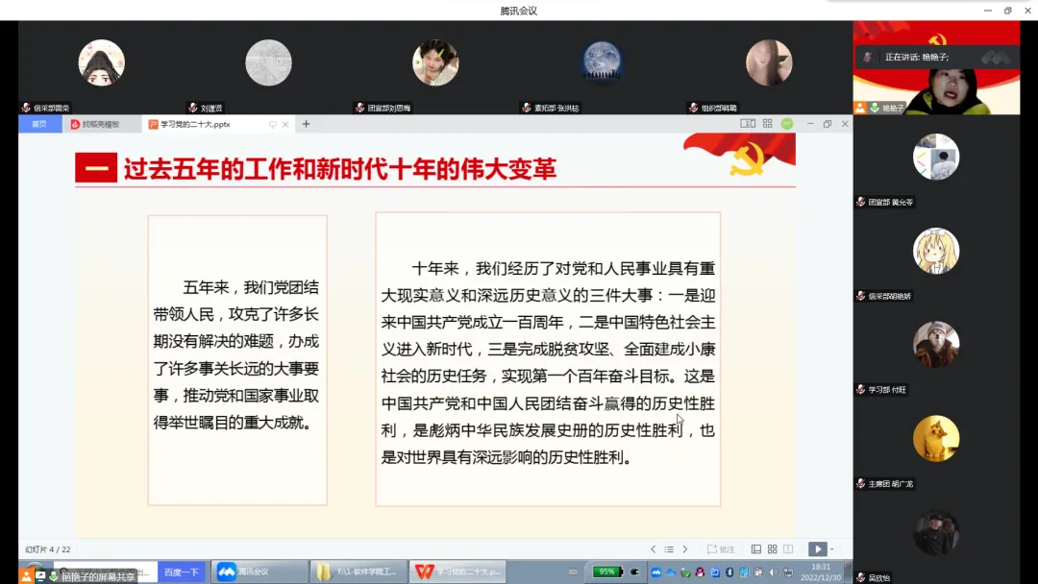Click the volume speaker tray icon
Image resolution: width=1038 pixels, height=584 pixels.
[773, 572]
